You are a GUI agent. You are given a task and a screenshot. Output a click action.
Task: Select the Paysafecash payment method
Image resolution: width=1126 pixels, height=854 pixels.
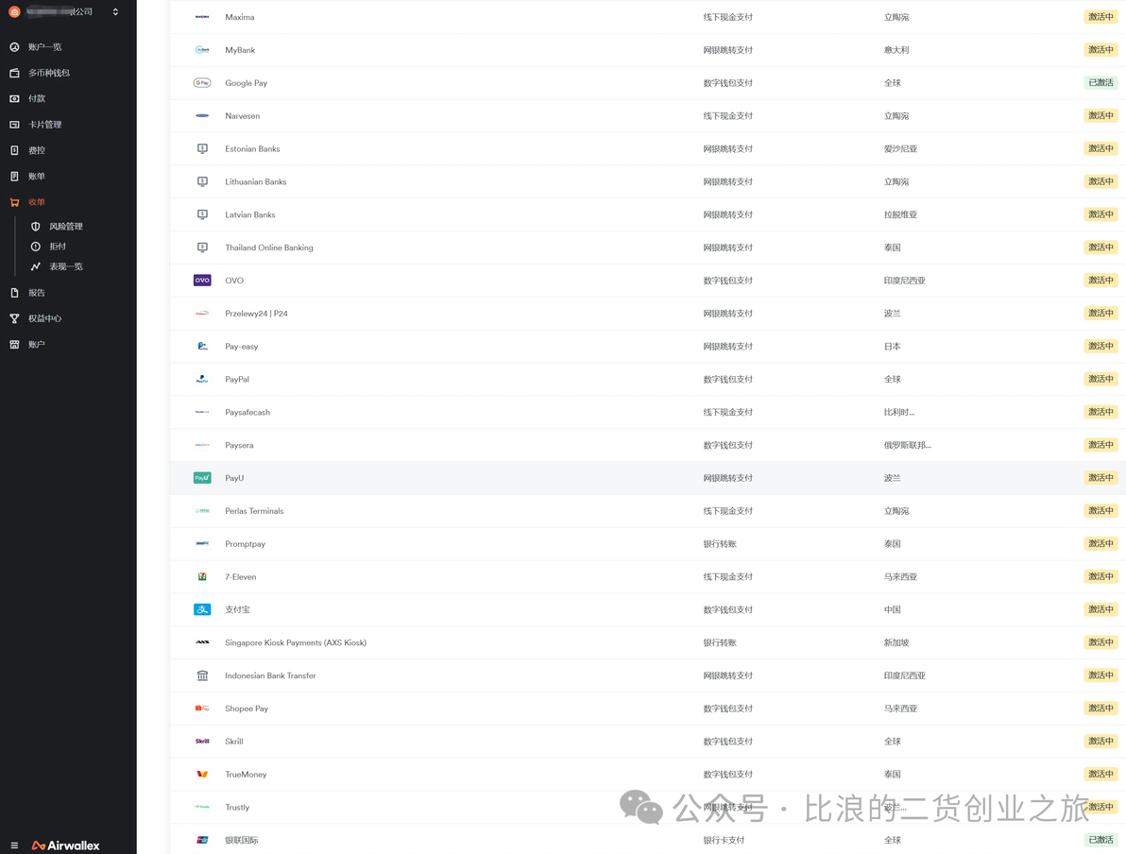coord(648,412)
